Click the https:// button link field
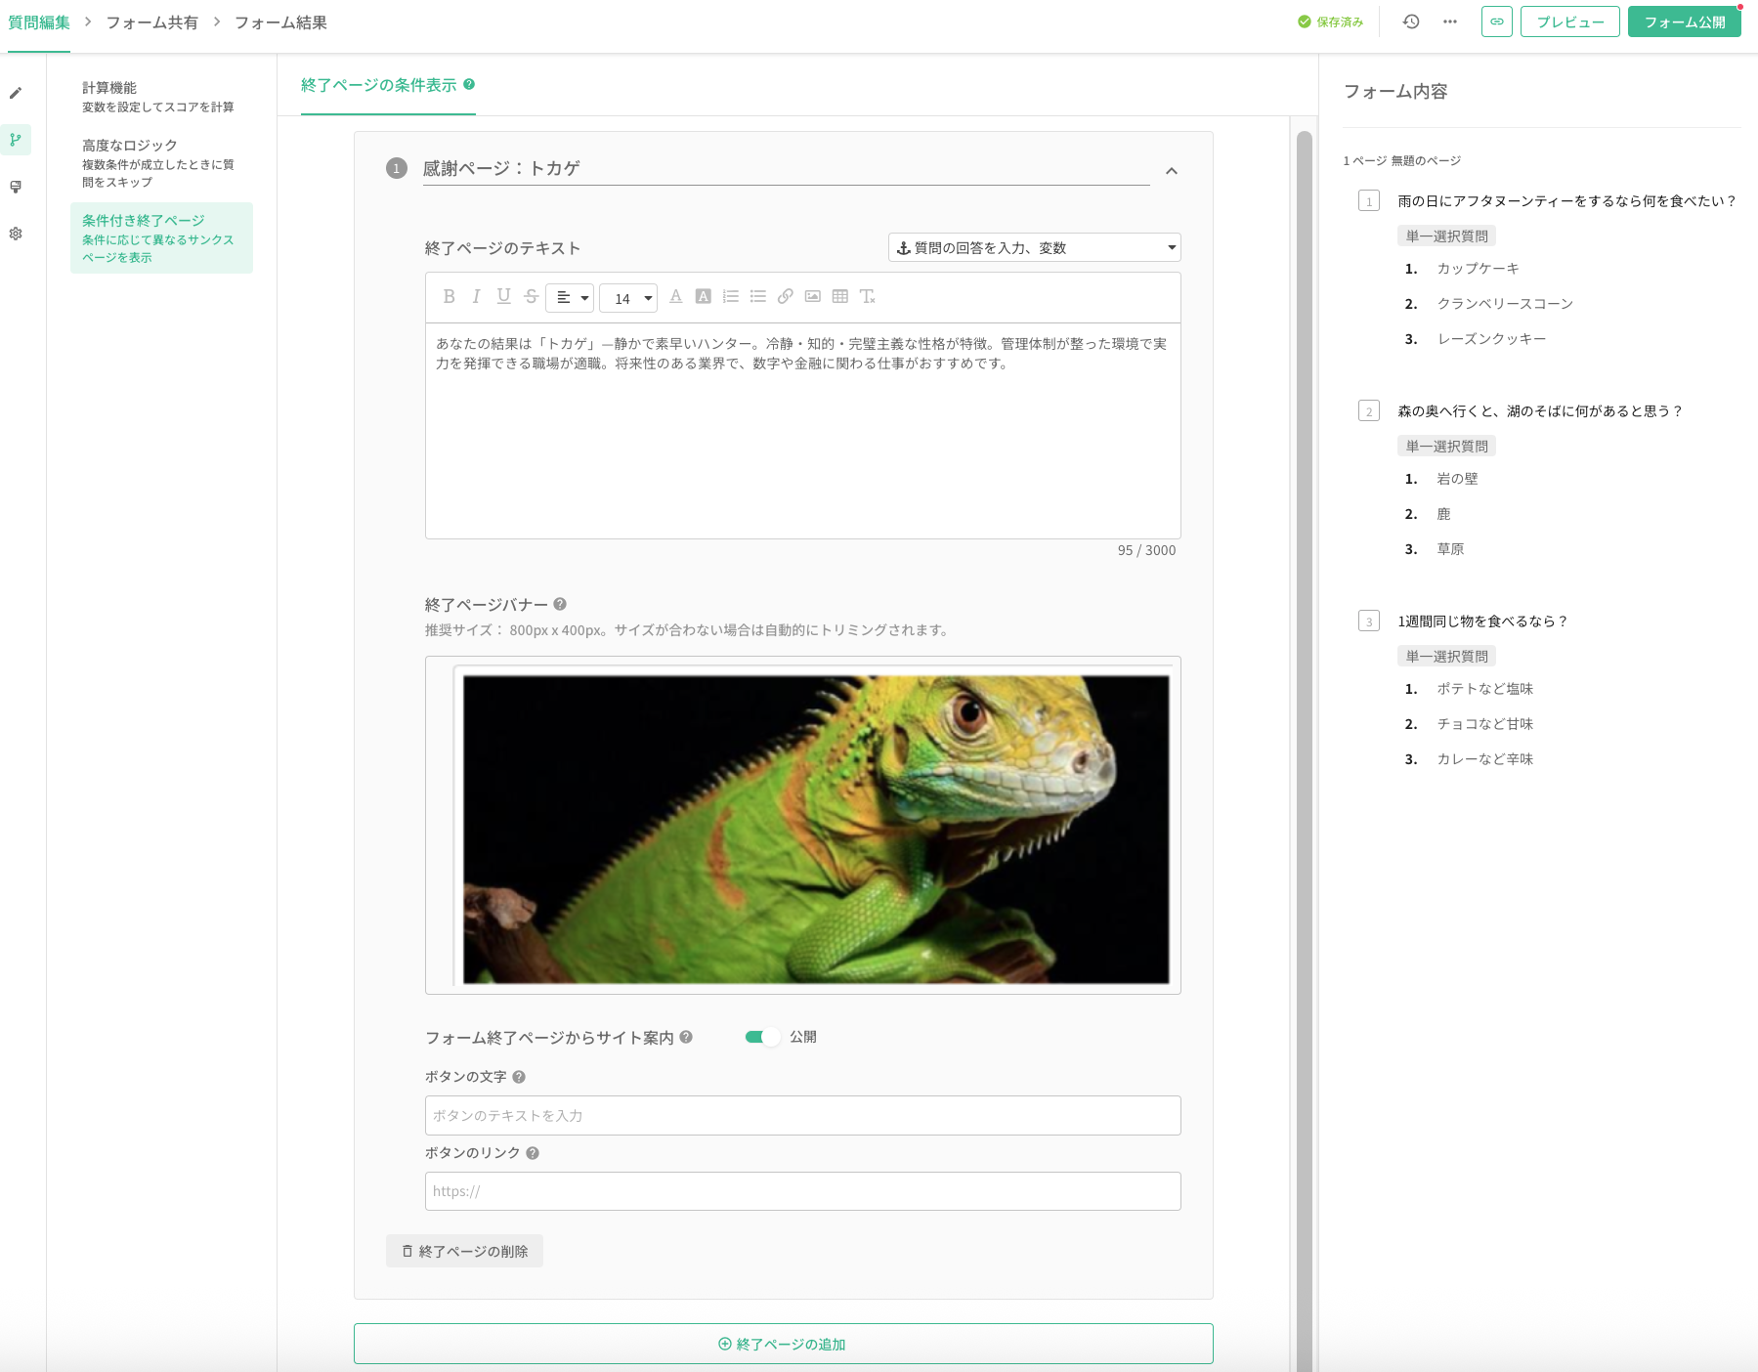Image resolution: width=1758 pixels, height=1372 pixels. pyautogui.click(x=803, y=1191)
